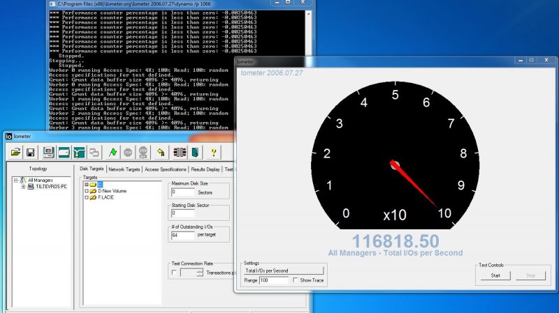Click the Starting Disk Sector field
The image size is (559, 313).
(x=183, y=213)
